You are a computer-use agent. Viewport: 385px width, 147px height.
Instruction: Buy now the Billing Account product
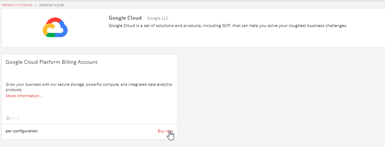tap(165, 131)
